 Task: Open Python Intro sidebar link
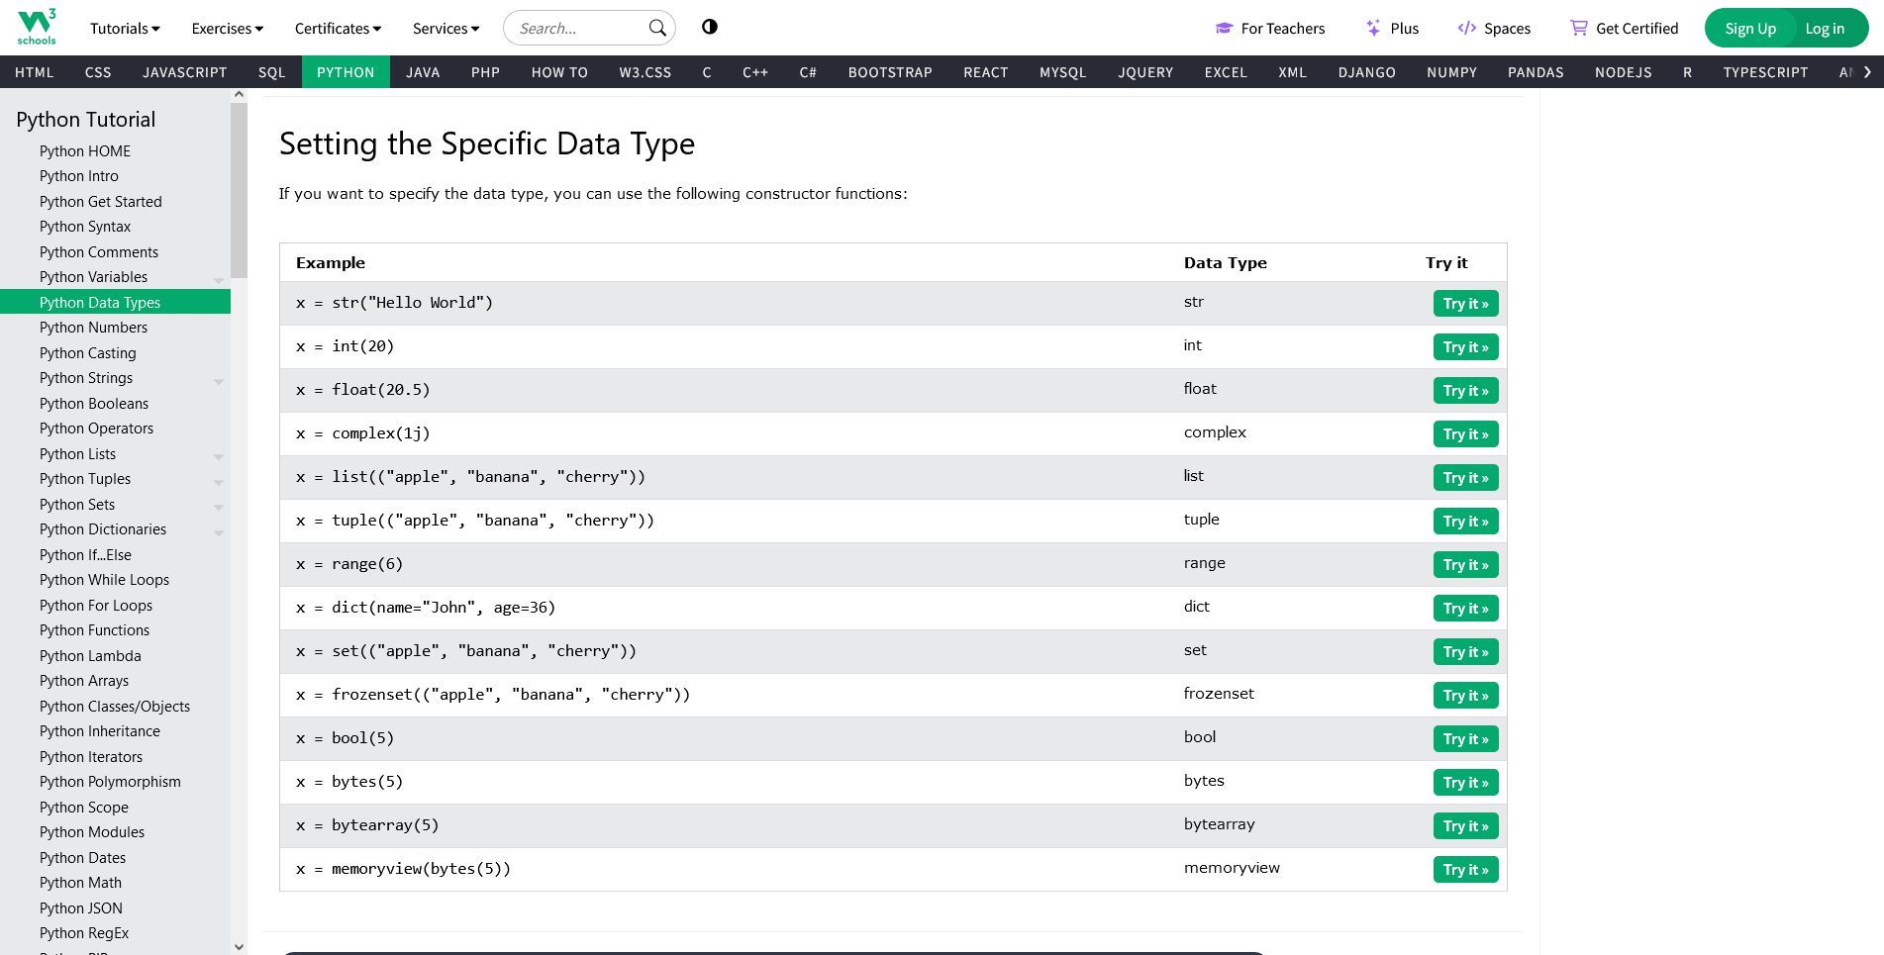click(79, 176)
